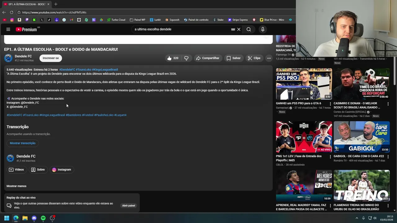This screenshot has width=397, height=223.
Task: Open the Stake bookmark
Action: 218,20
